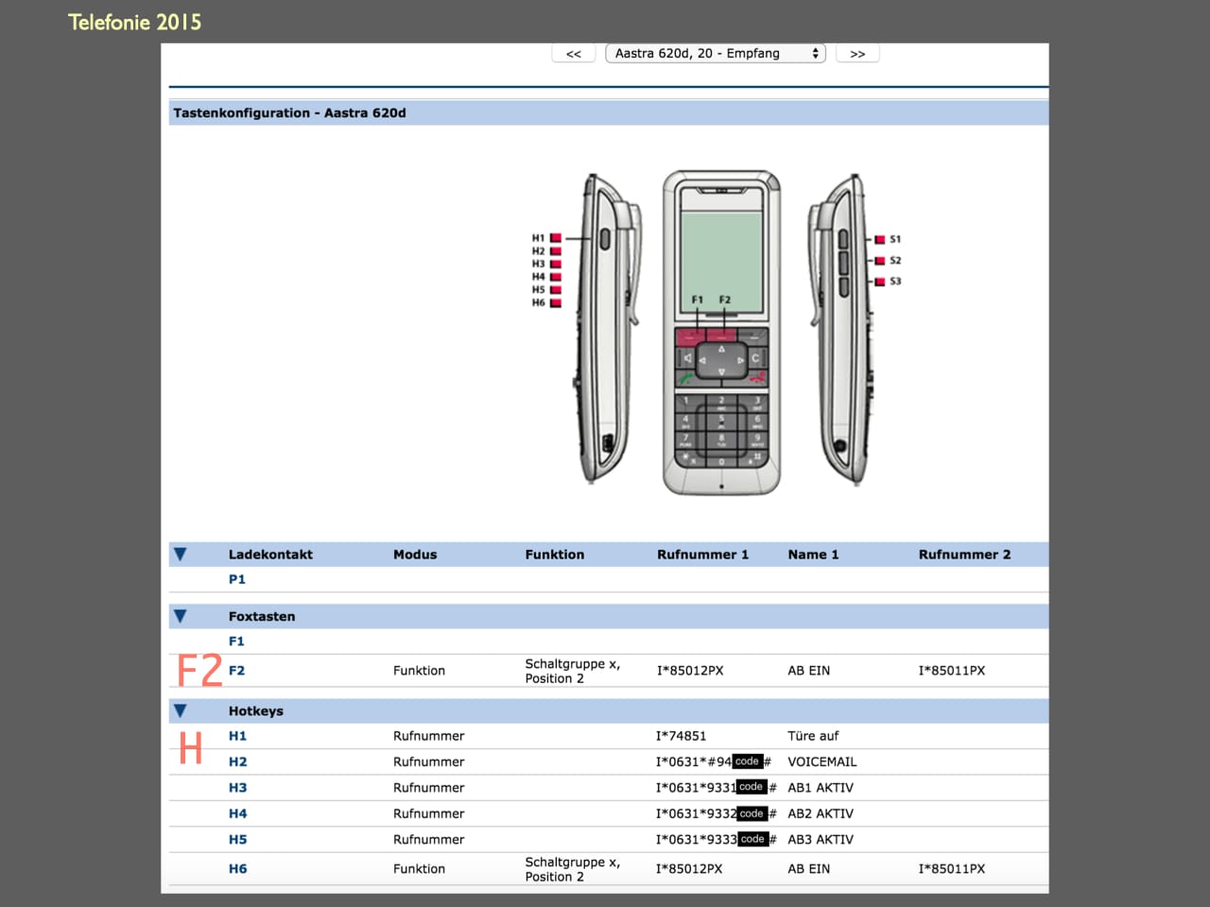Click the H2 red marker on phone diagram
This screenshot has width=1210, height=907.
556,251
